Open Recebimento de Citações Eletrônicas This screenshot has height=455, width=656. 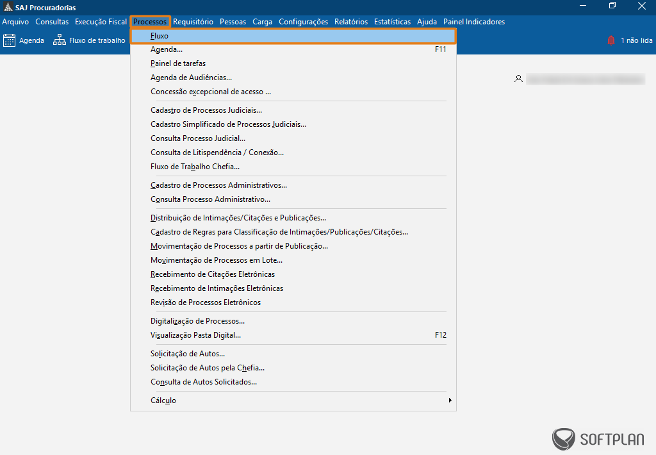click(x=212, y=274)
